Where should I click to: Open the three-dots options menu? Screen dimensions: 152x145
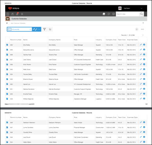pos(142,29)
